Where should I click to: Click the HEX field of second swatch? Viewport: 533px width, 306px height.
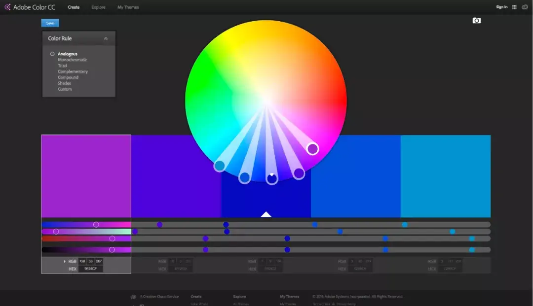coord(181,269)
